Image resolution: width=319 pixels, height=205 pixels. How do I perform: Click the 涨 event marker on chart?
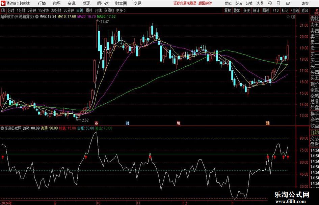click(x=97, y=123)
